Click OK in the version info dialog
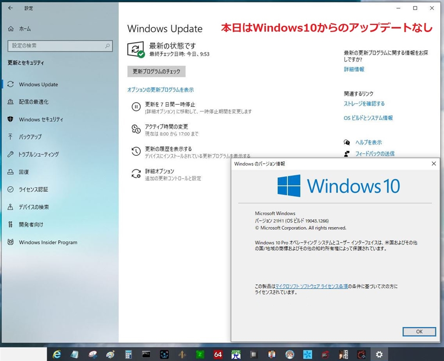Image resolution: width=444 pixels, height=361 pixels. point(419,332)
